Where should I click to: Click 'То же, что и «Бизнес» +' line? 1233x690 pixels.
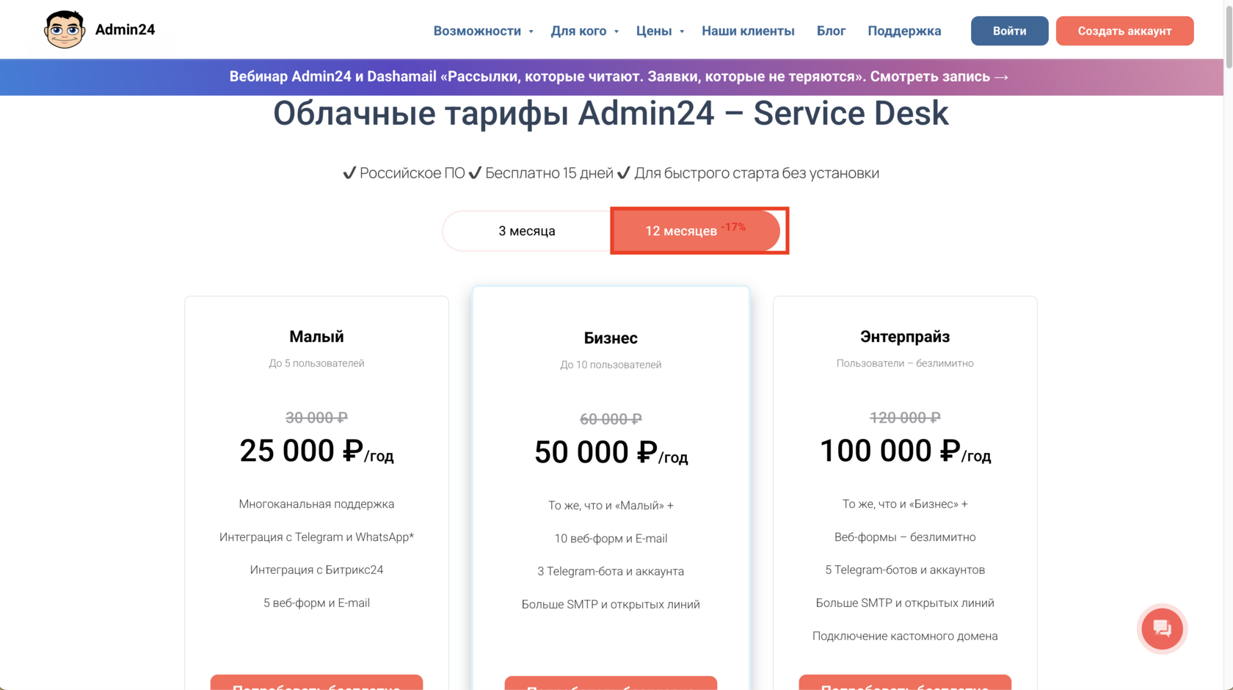coord(905,504)
